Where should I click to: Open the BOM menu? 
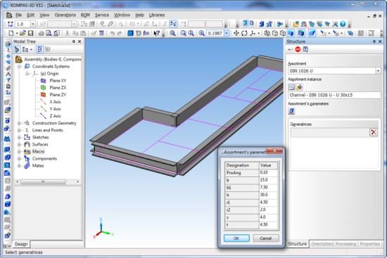point(85,15)
